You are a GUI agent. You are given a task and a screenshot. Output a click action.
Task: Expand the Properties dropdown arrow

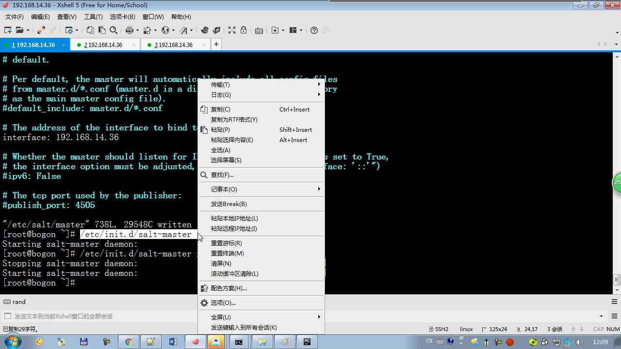click(x=77, y=30)
